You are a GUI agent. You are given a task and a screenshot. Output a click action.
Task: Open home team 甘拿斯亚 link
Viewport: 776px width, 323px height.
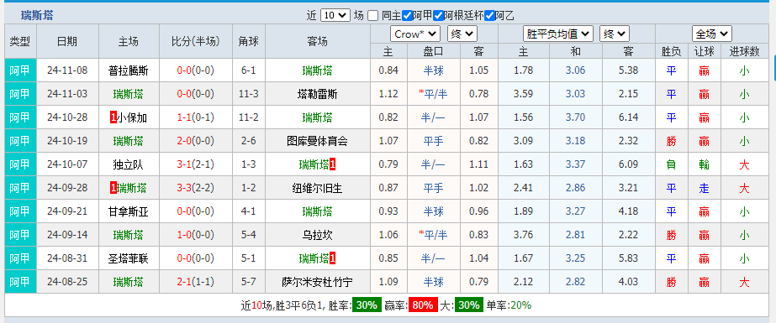coord(128,212)
